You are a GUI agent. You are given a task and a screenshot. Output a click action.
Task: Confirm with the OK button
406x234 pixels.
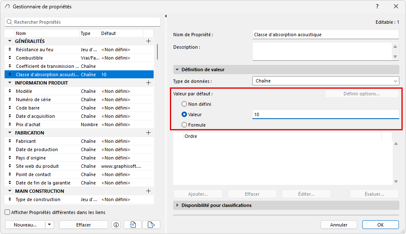(380, 225)
